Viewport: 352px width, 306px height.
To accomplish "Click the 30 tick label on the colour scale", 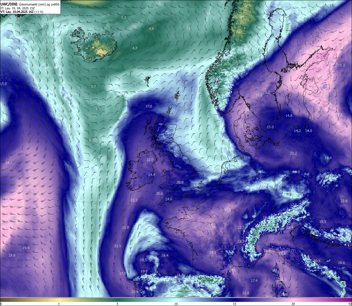I will (x=293, y=304).
